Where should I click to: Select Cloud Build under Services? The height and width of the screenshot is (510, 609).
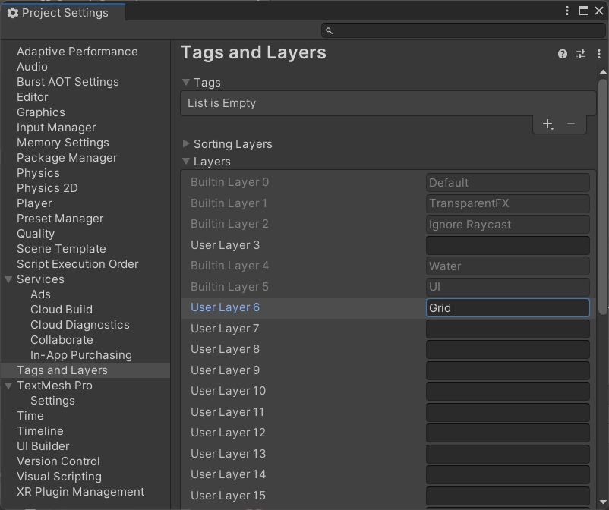pyautogui.click(x=62, y=310)
